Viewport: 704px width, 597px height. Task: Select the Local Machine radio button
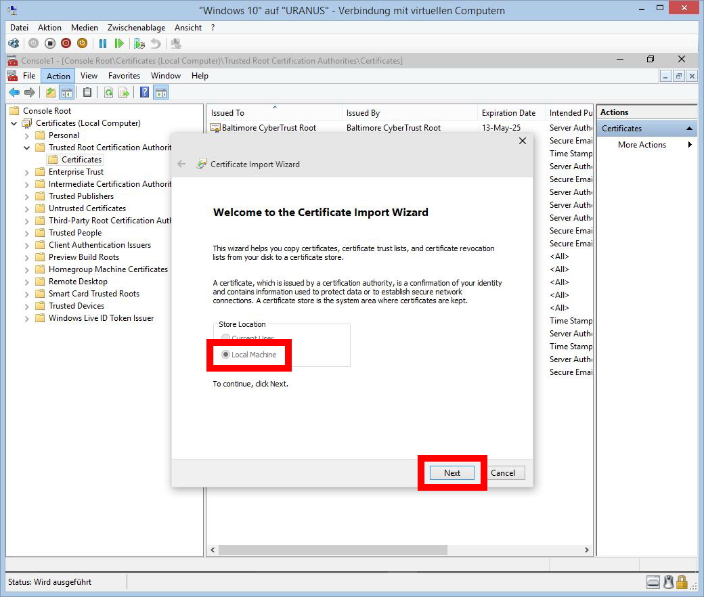coord(226,355)
